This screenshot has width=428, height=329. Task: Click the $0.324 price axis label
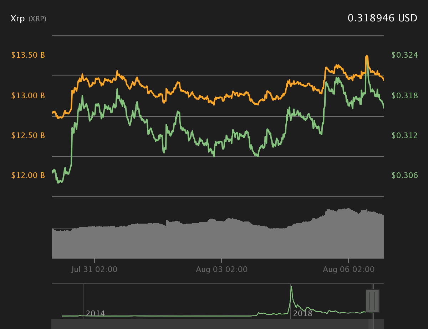[404, 55]
